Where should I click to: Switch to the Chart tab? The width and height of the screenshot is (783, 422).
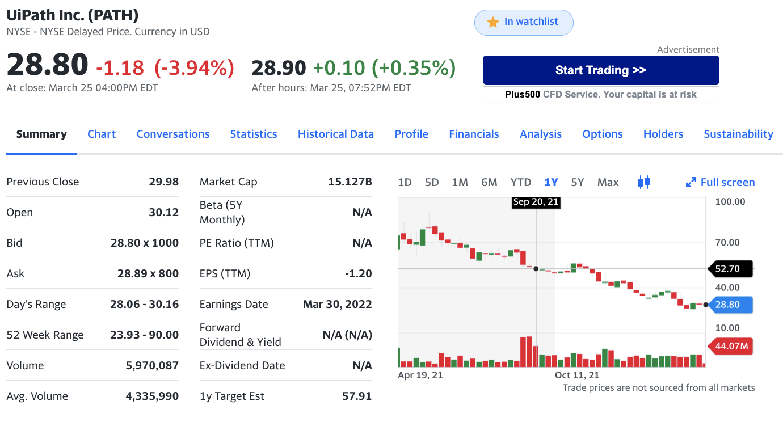click(102, 134)
